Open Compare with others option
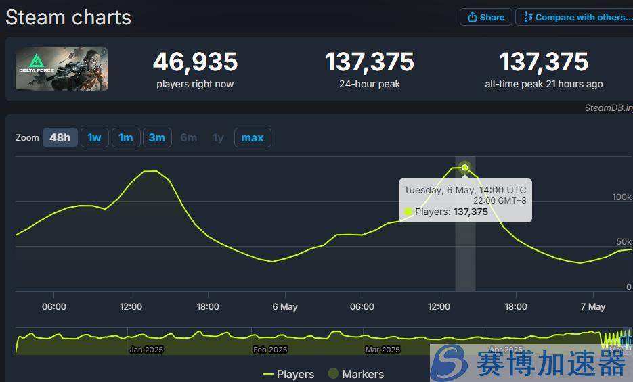 pyautogui.click(x=574, y=17)
